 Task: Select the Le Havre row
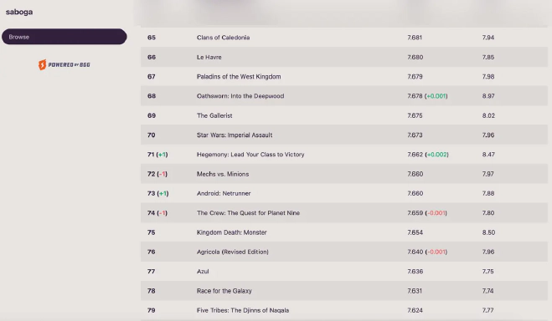click(344, 57)
